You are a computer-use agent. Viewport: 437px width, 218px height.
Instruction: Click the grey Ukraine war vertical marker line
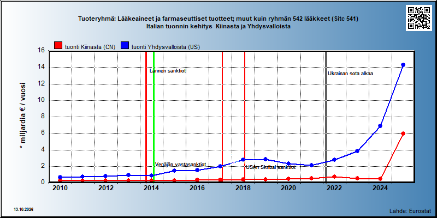[x=326, y=117]
